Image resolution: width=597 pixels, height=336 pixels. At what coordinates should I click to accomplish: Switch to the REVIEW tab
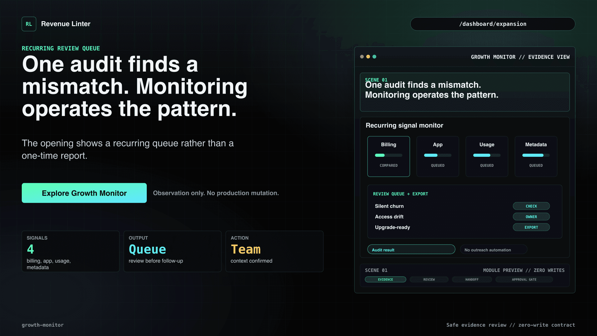429,279
